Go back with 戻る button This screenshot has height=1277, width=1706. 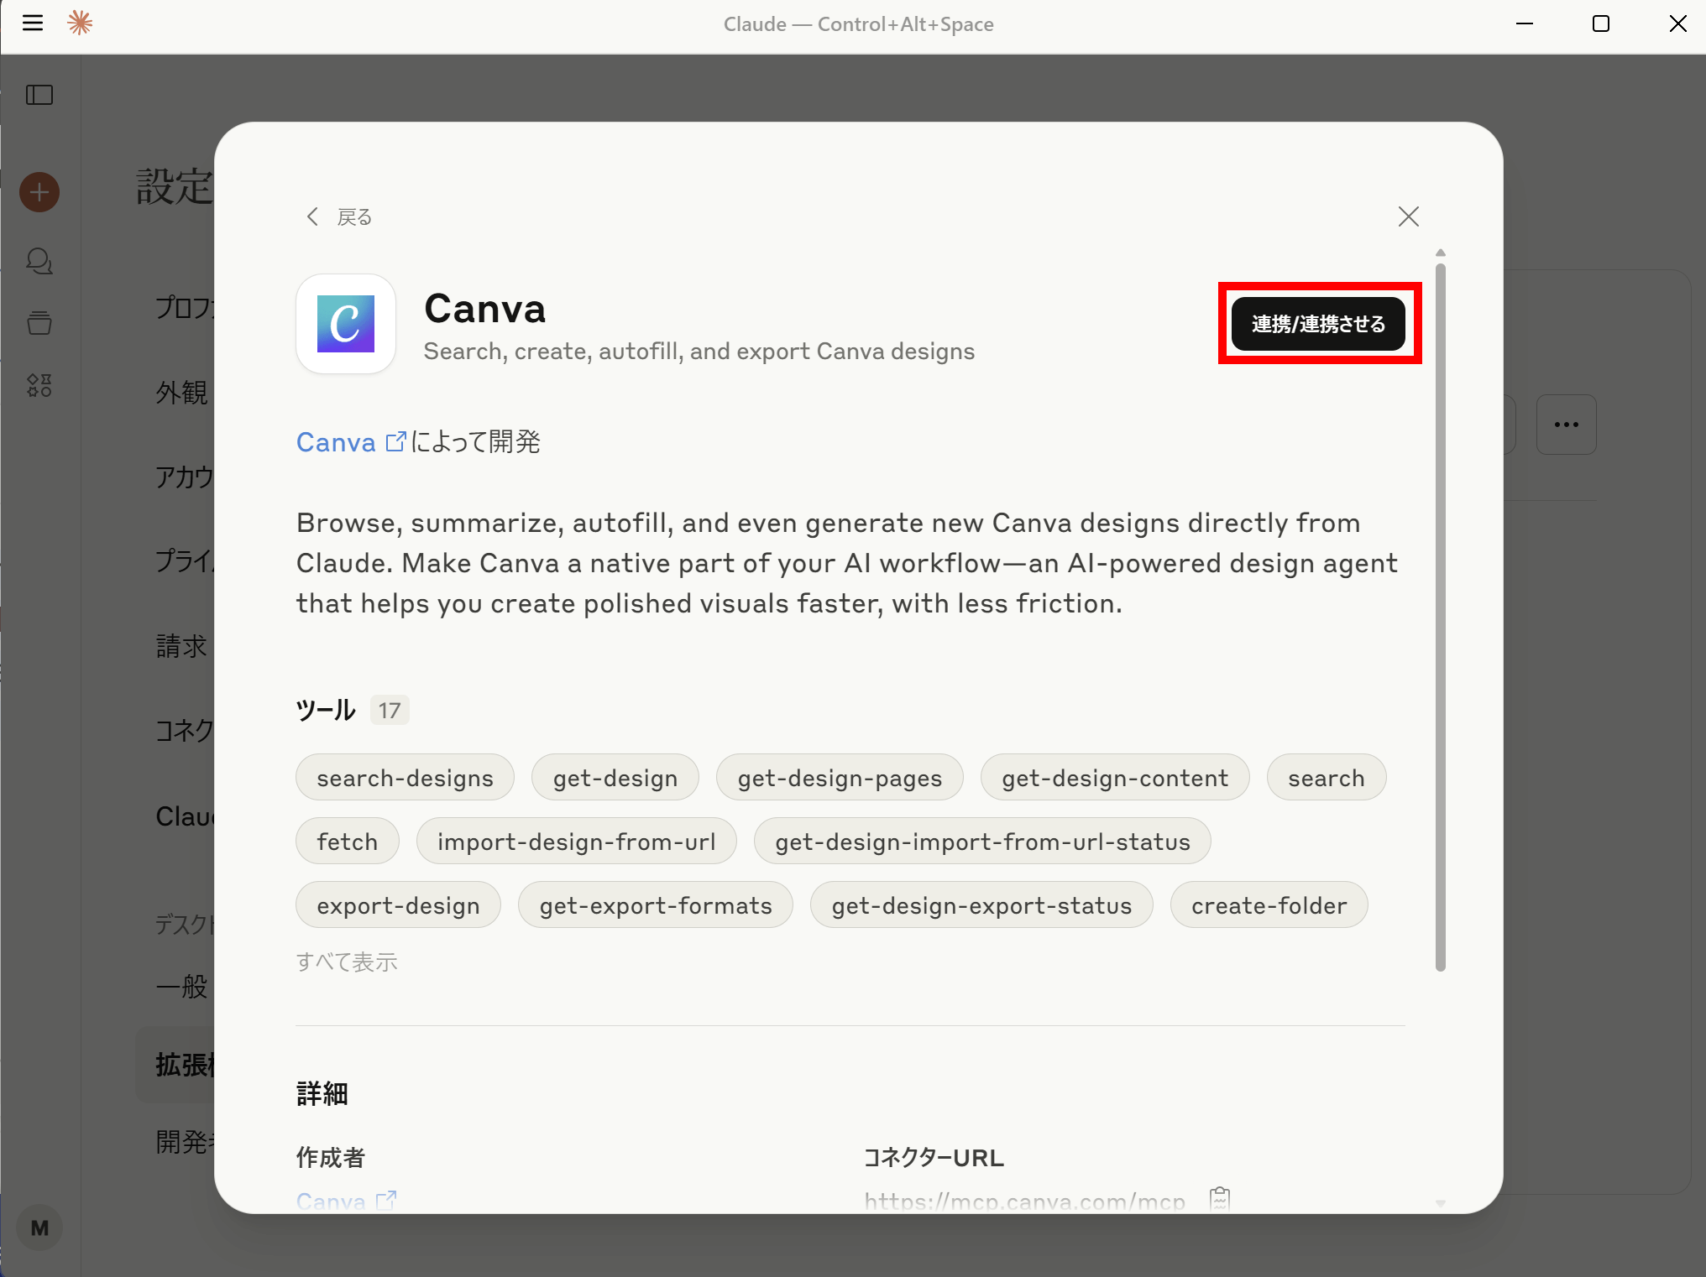click(338, 216)
